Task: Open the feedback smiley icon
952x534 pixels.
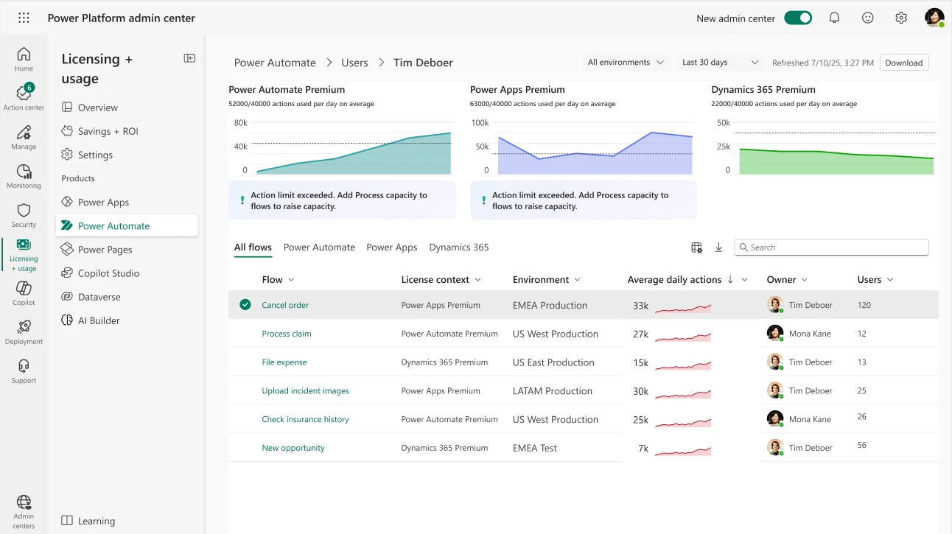Action: tap(868, 18)
